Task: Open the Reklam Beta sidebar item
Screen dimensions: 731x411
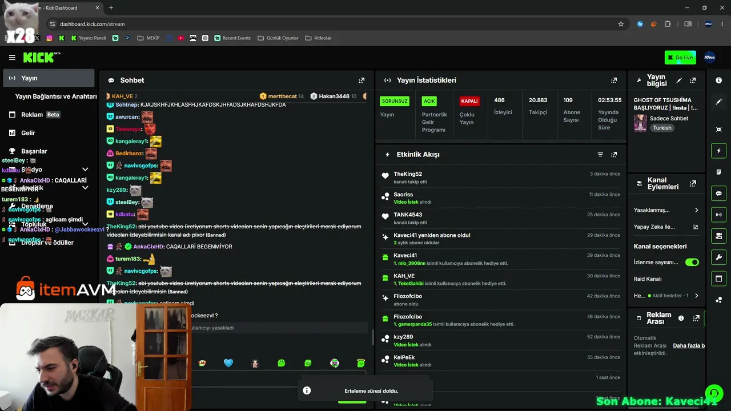Action: tap(49, 115)
